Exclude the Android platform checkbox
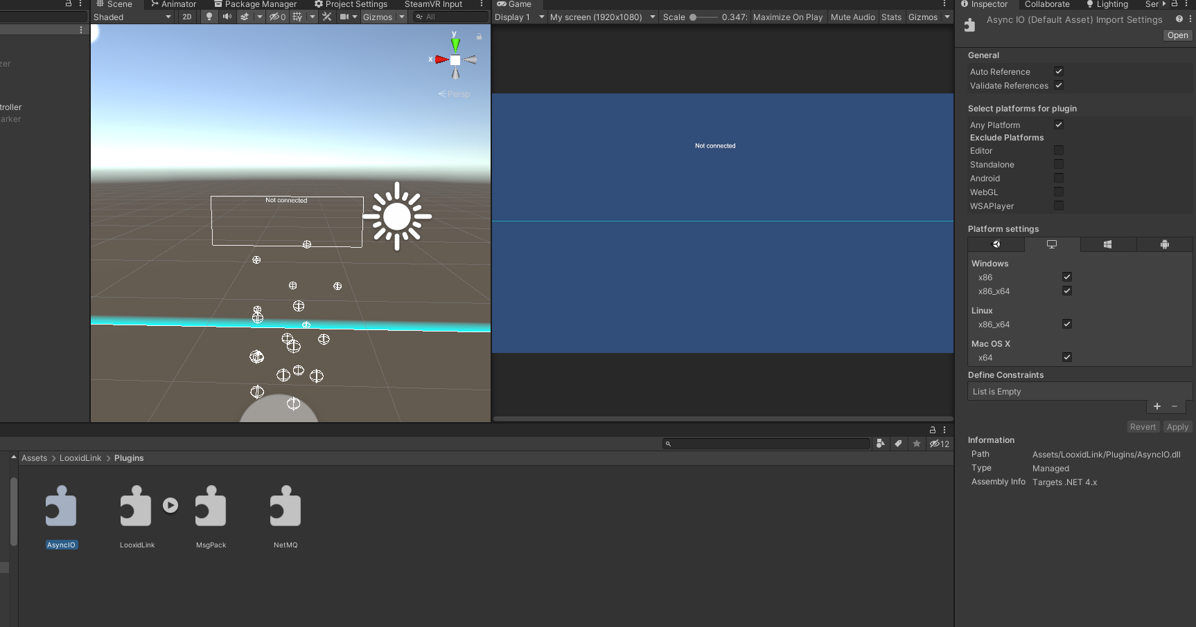The image size is (1196, 627). pyautogui.click(x=1059, y=178)
